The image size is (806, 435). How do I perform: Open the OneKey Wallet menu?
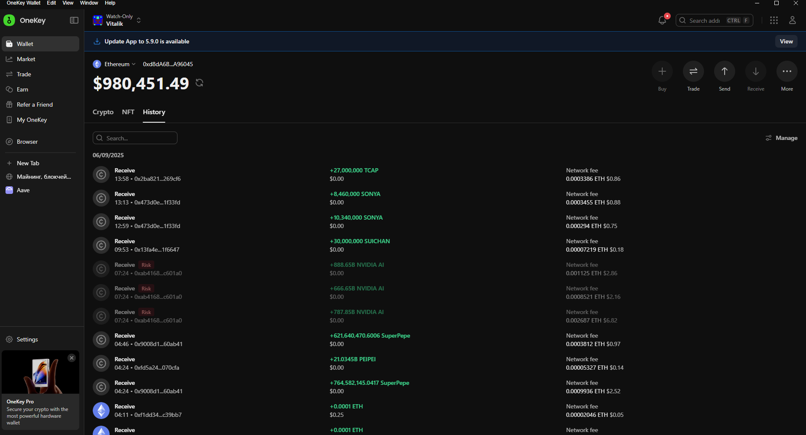pyautogui.click(x=24, y=3)
